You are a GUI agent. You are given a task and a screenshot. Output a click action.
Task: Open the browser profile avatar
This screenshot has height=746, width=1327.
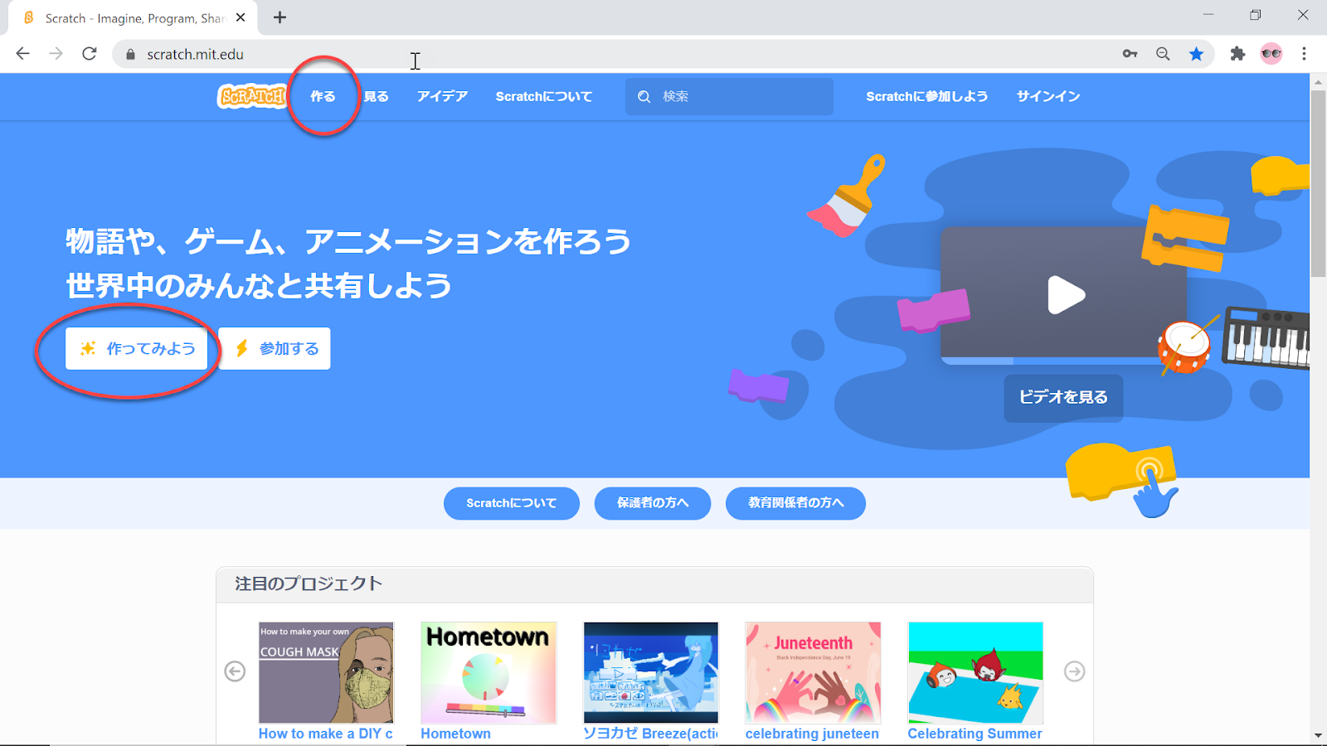coord(1271,54)
